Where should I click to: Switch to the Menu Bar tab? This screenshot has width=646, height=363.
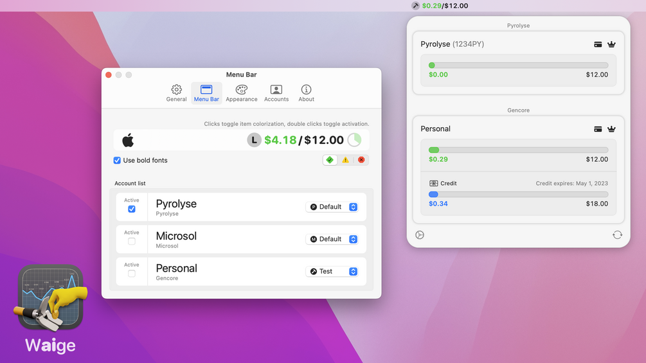point(206,93)
